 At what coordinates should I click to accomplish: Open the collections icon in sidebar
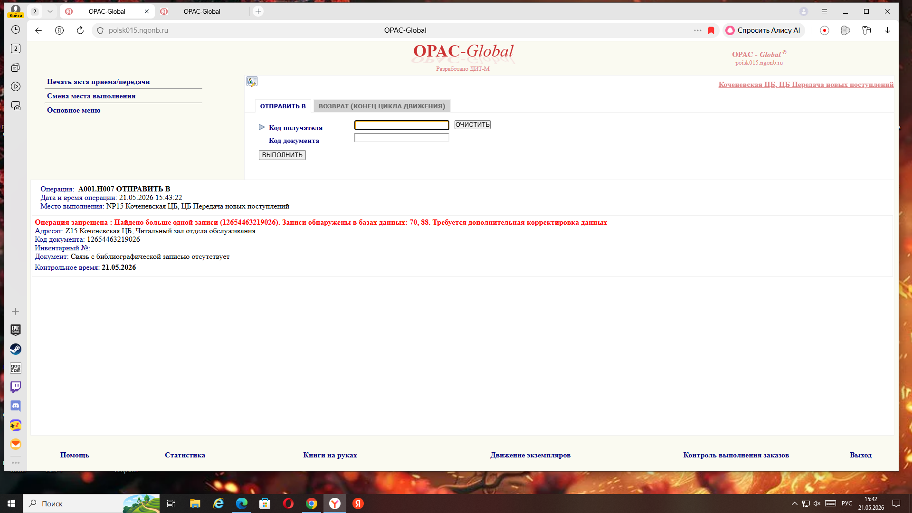pos(16,67)
